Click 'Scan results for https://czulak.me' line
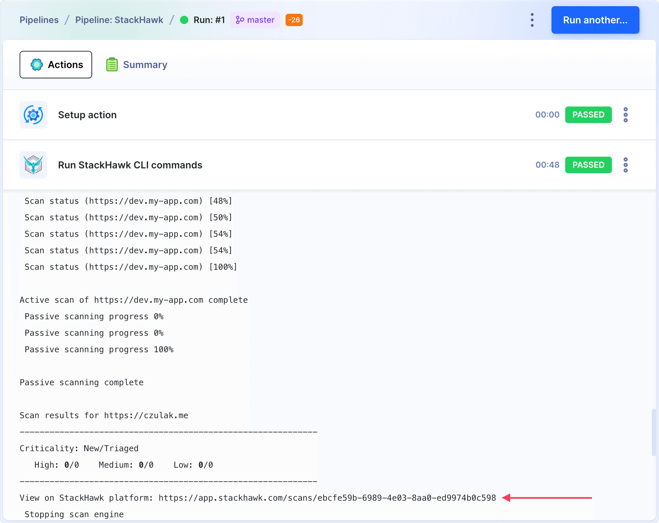 (x=104, y=415)
